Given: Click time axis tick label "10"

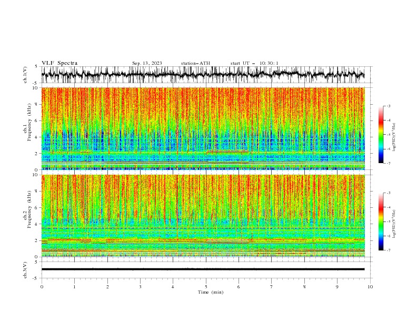Looking at the screenshot, I should point(370,287).
